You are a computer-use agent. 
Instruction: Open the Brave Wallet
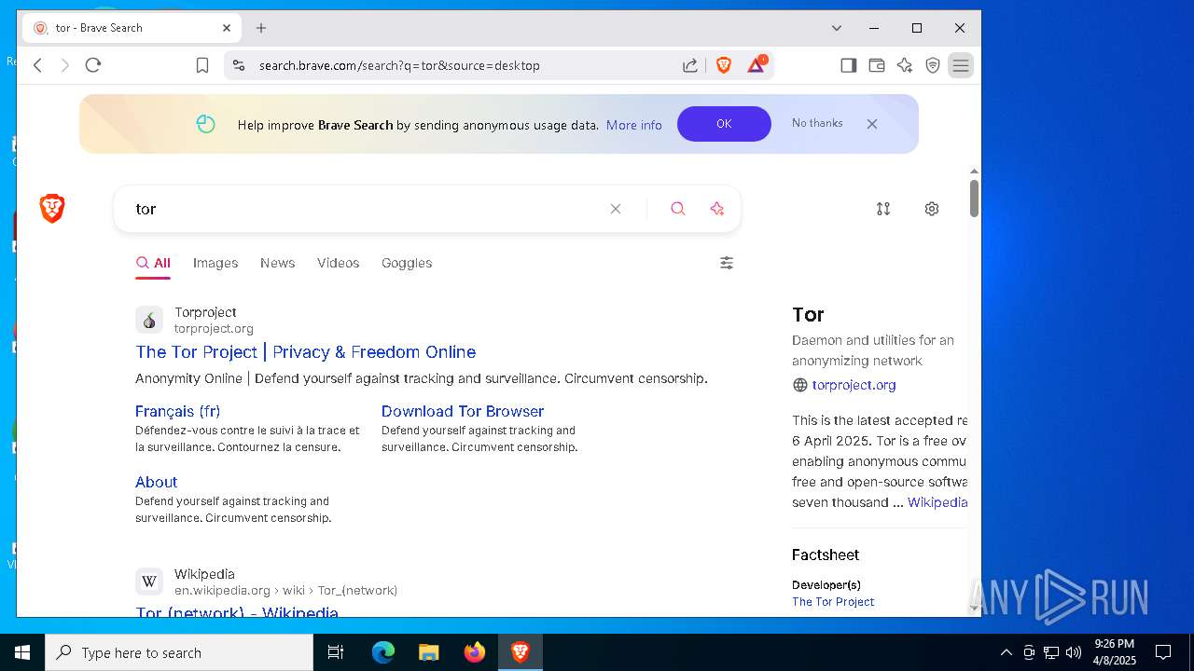tap(877, 65)
